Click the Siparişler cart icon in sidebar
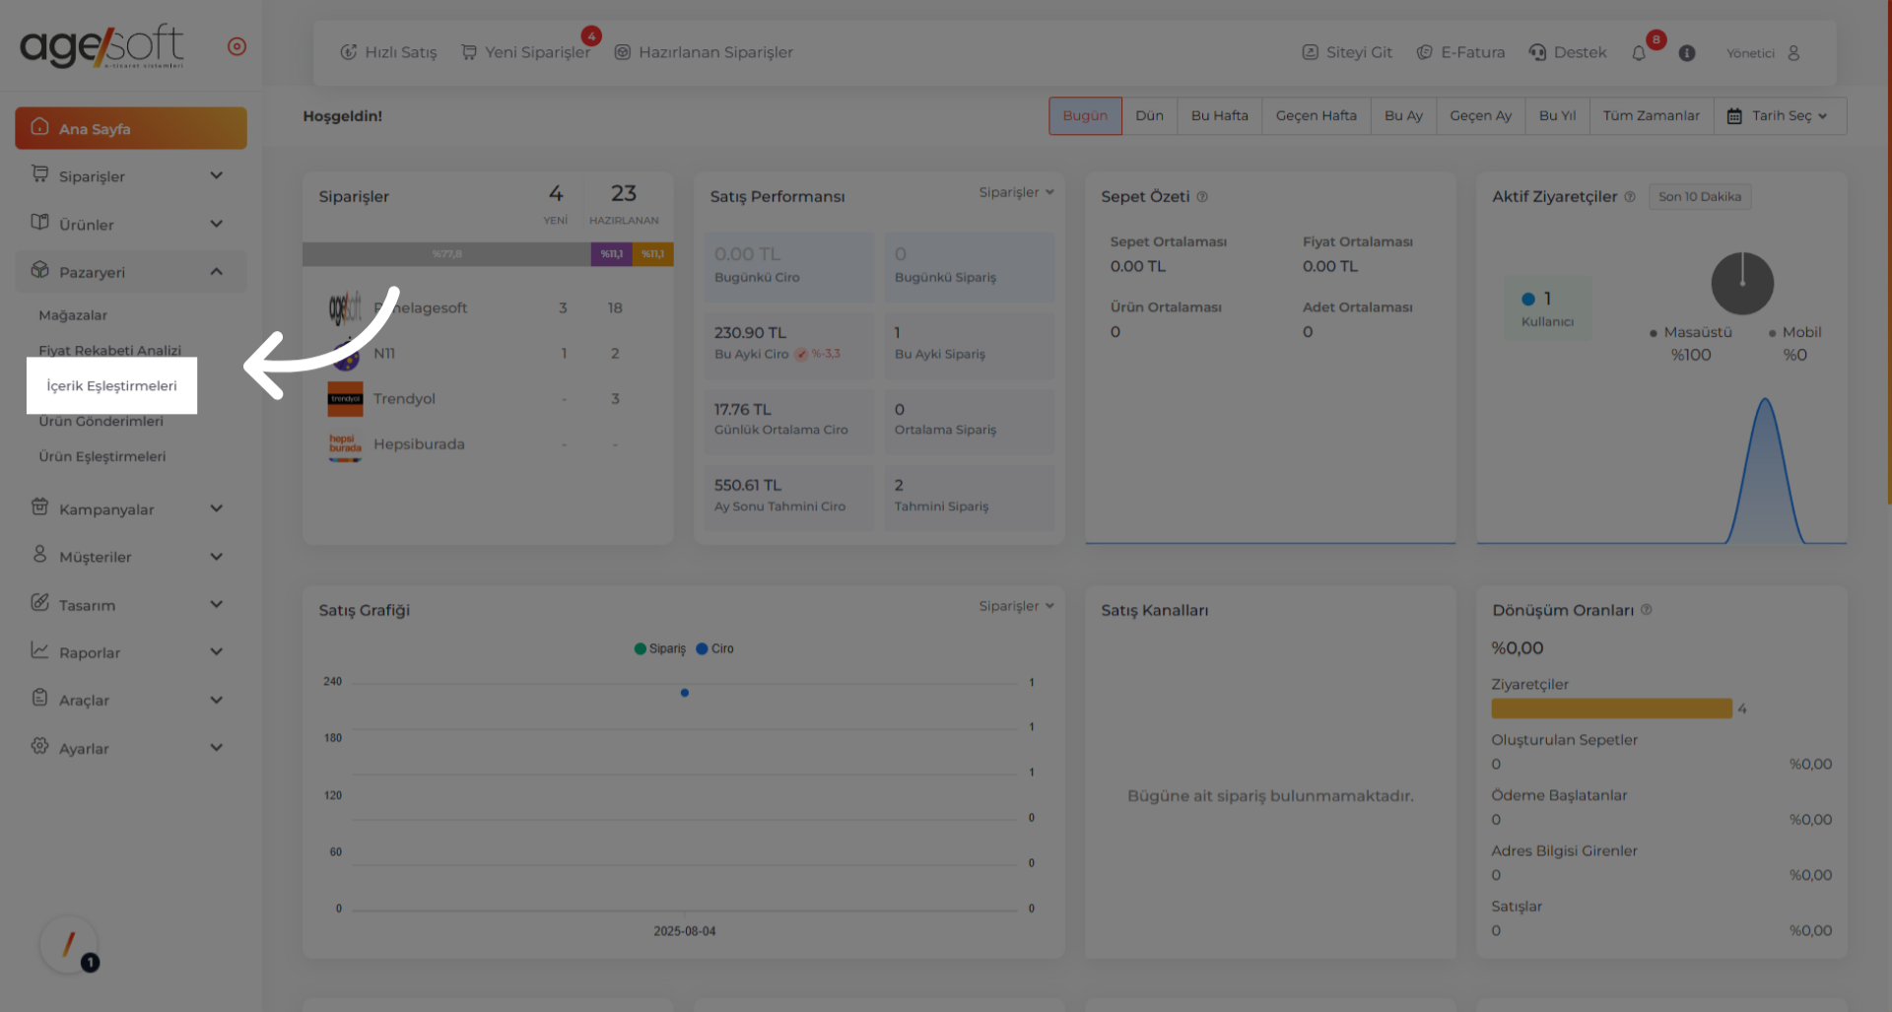 [39, 173]
